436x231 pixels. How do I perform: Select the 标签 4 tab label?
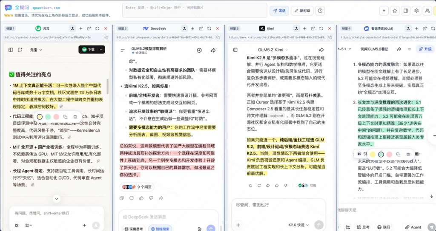click(x=346, y=28)
